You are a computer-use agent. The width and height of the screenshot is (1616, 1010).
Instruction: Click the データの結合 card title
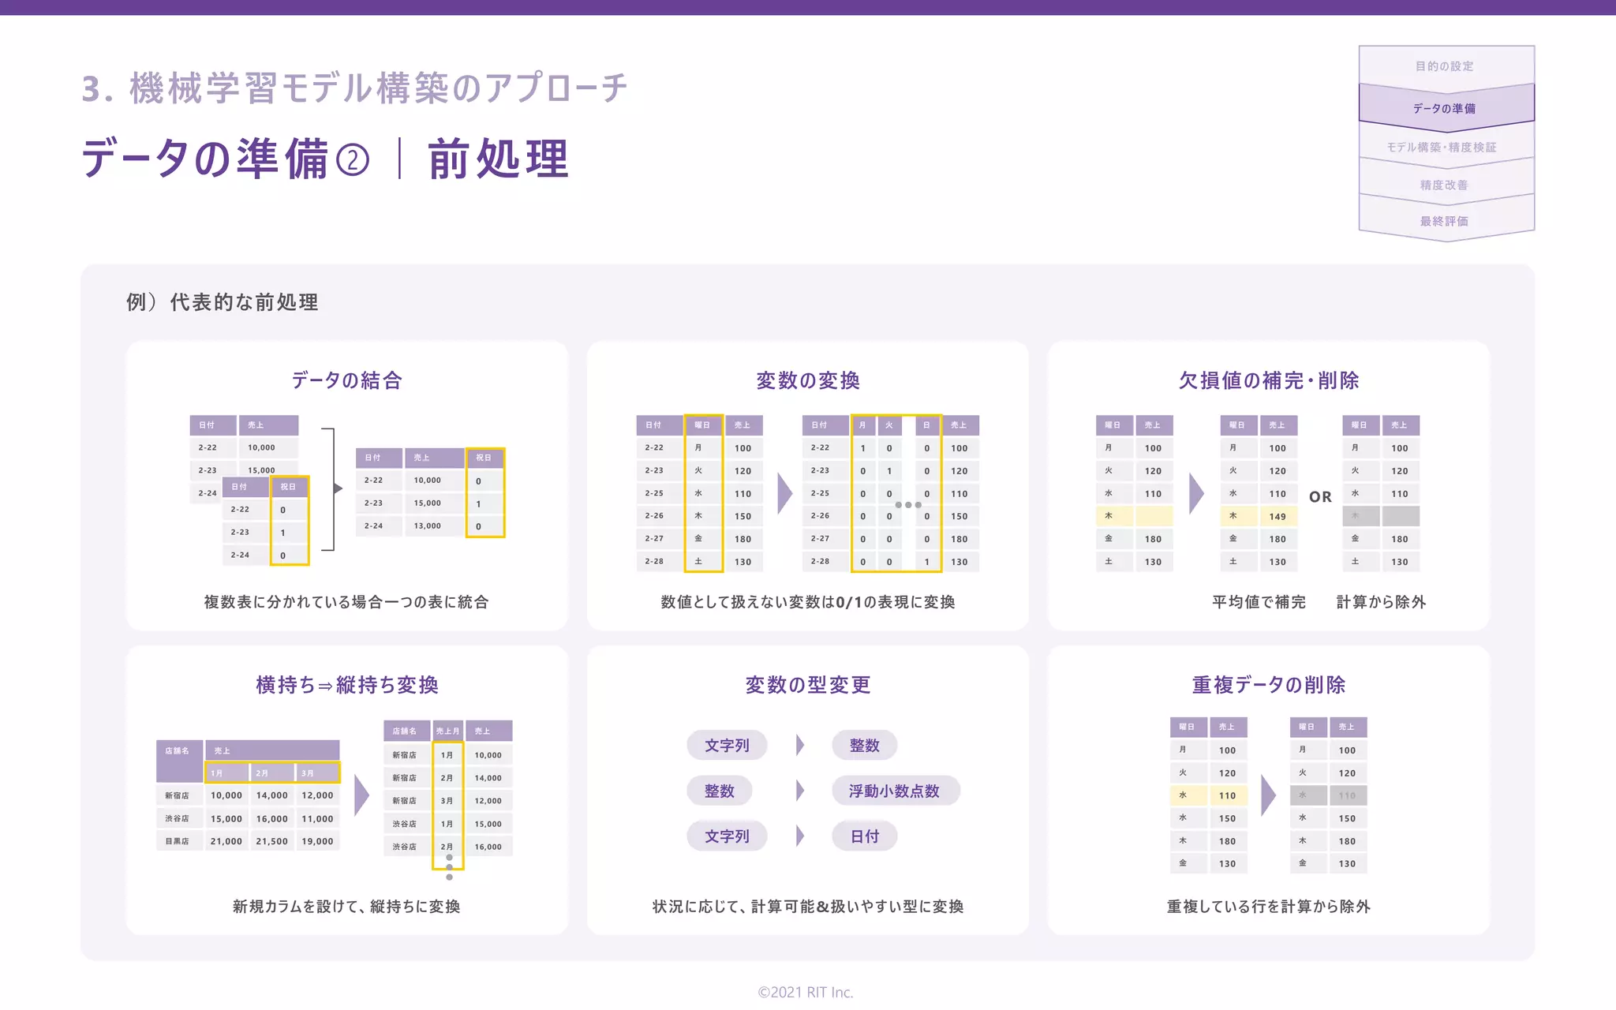coord(347,380)
